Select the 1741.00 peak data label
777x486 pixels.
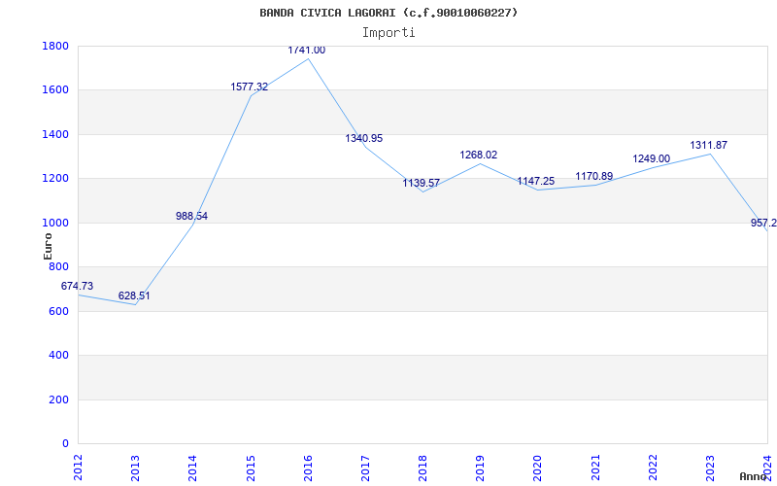pos(307,51)
